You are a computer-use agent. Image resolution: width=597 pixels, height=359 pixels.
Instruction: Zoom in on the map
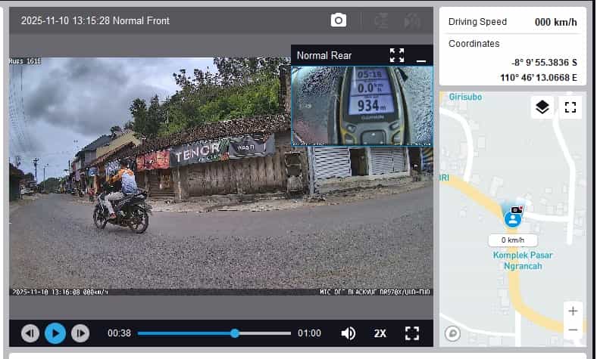click(573, 311)
